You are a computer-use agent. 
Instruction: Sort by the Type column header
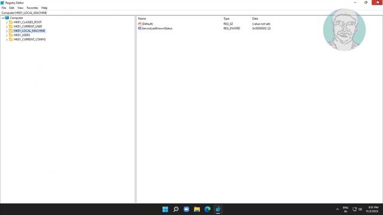(x=226, y=19)
